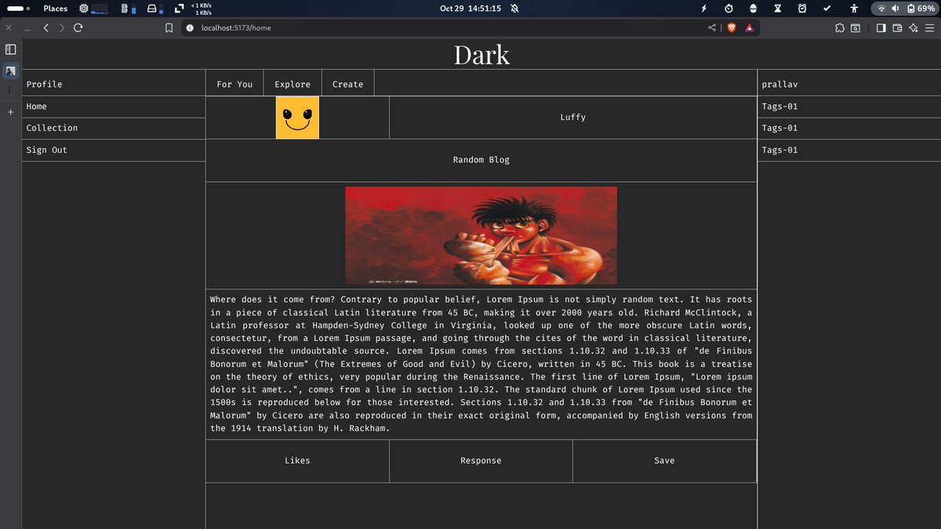Select the active tab thumbnail in the vertical tab strip
The image size is (941, 529).
(x=11, y=71)
